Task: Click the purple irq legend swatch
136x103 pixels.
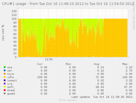Action: (x=5, y=84)
